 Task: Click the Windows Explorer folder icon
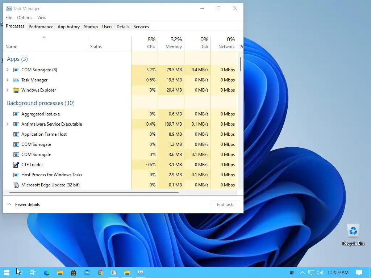16,90
